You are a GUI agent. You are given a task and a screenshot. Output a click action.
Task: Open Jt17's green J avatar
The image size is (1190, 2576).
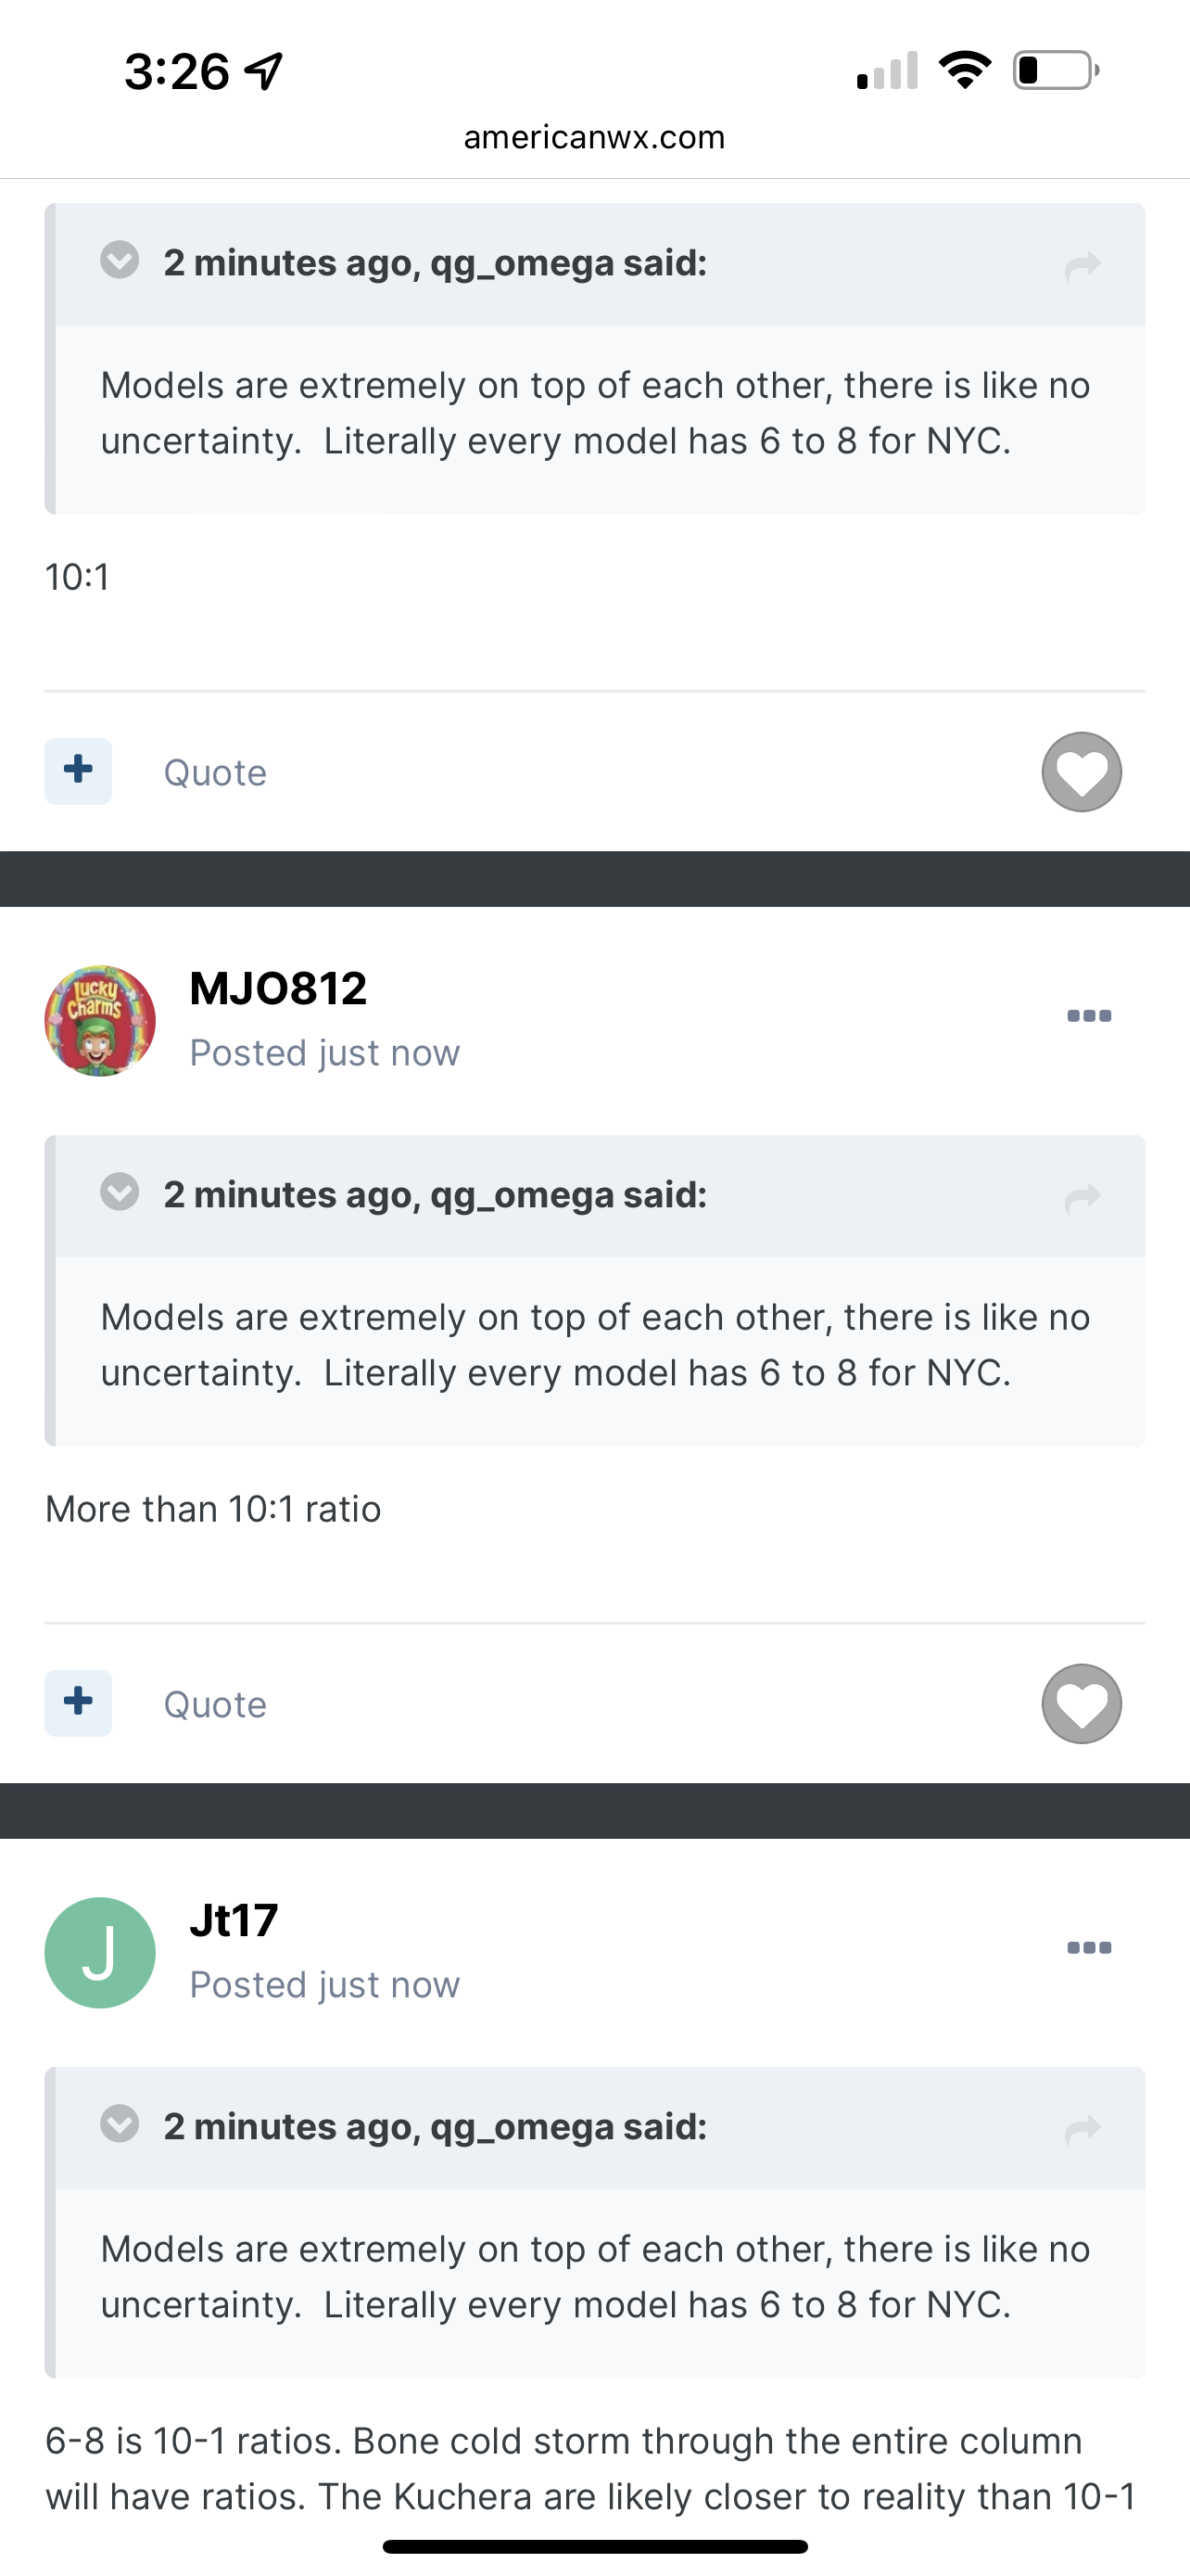(x=100, y=1952)
